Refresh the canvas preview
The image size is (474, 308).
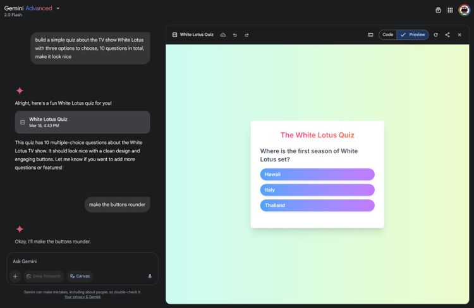click(435, 35)
